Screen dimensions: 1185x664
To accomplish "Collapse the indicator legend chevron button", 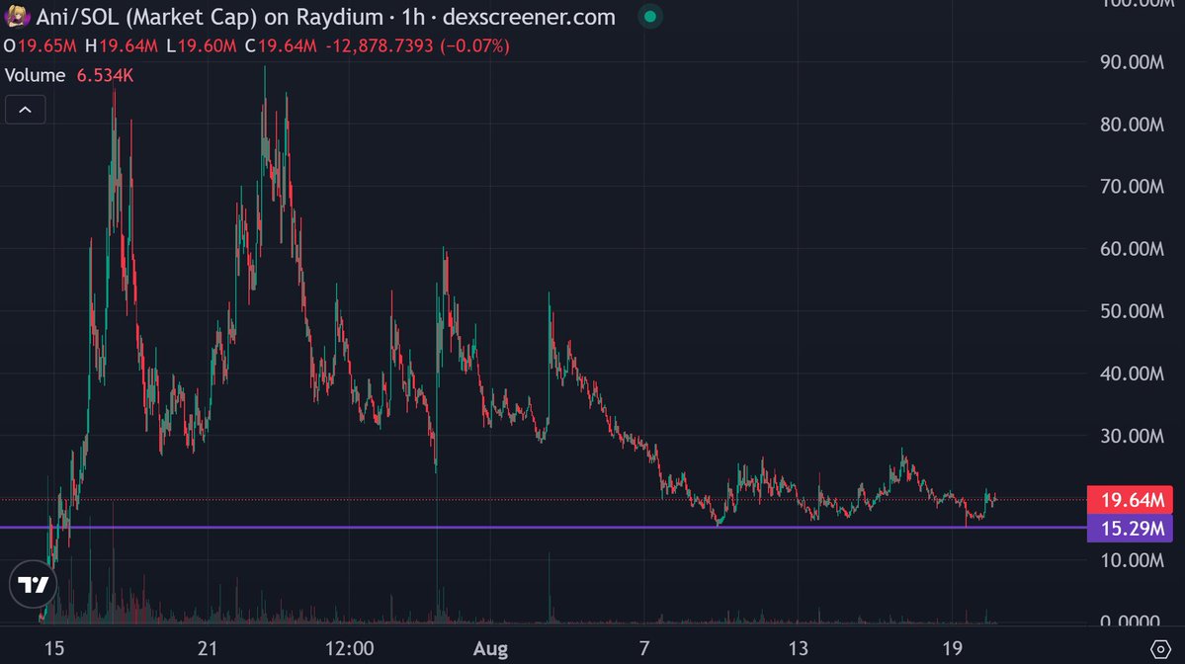I will pyautogui.click(x=25, y=111).
